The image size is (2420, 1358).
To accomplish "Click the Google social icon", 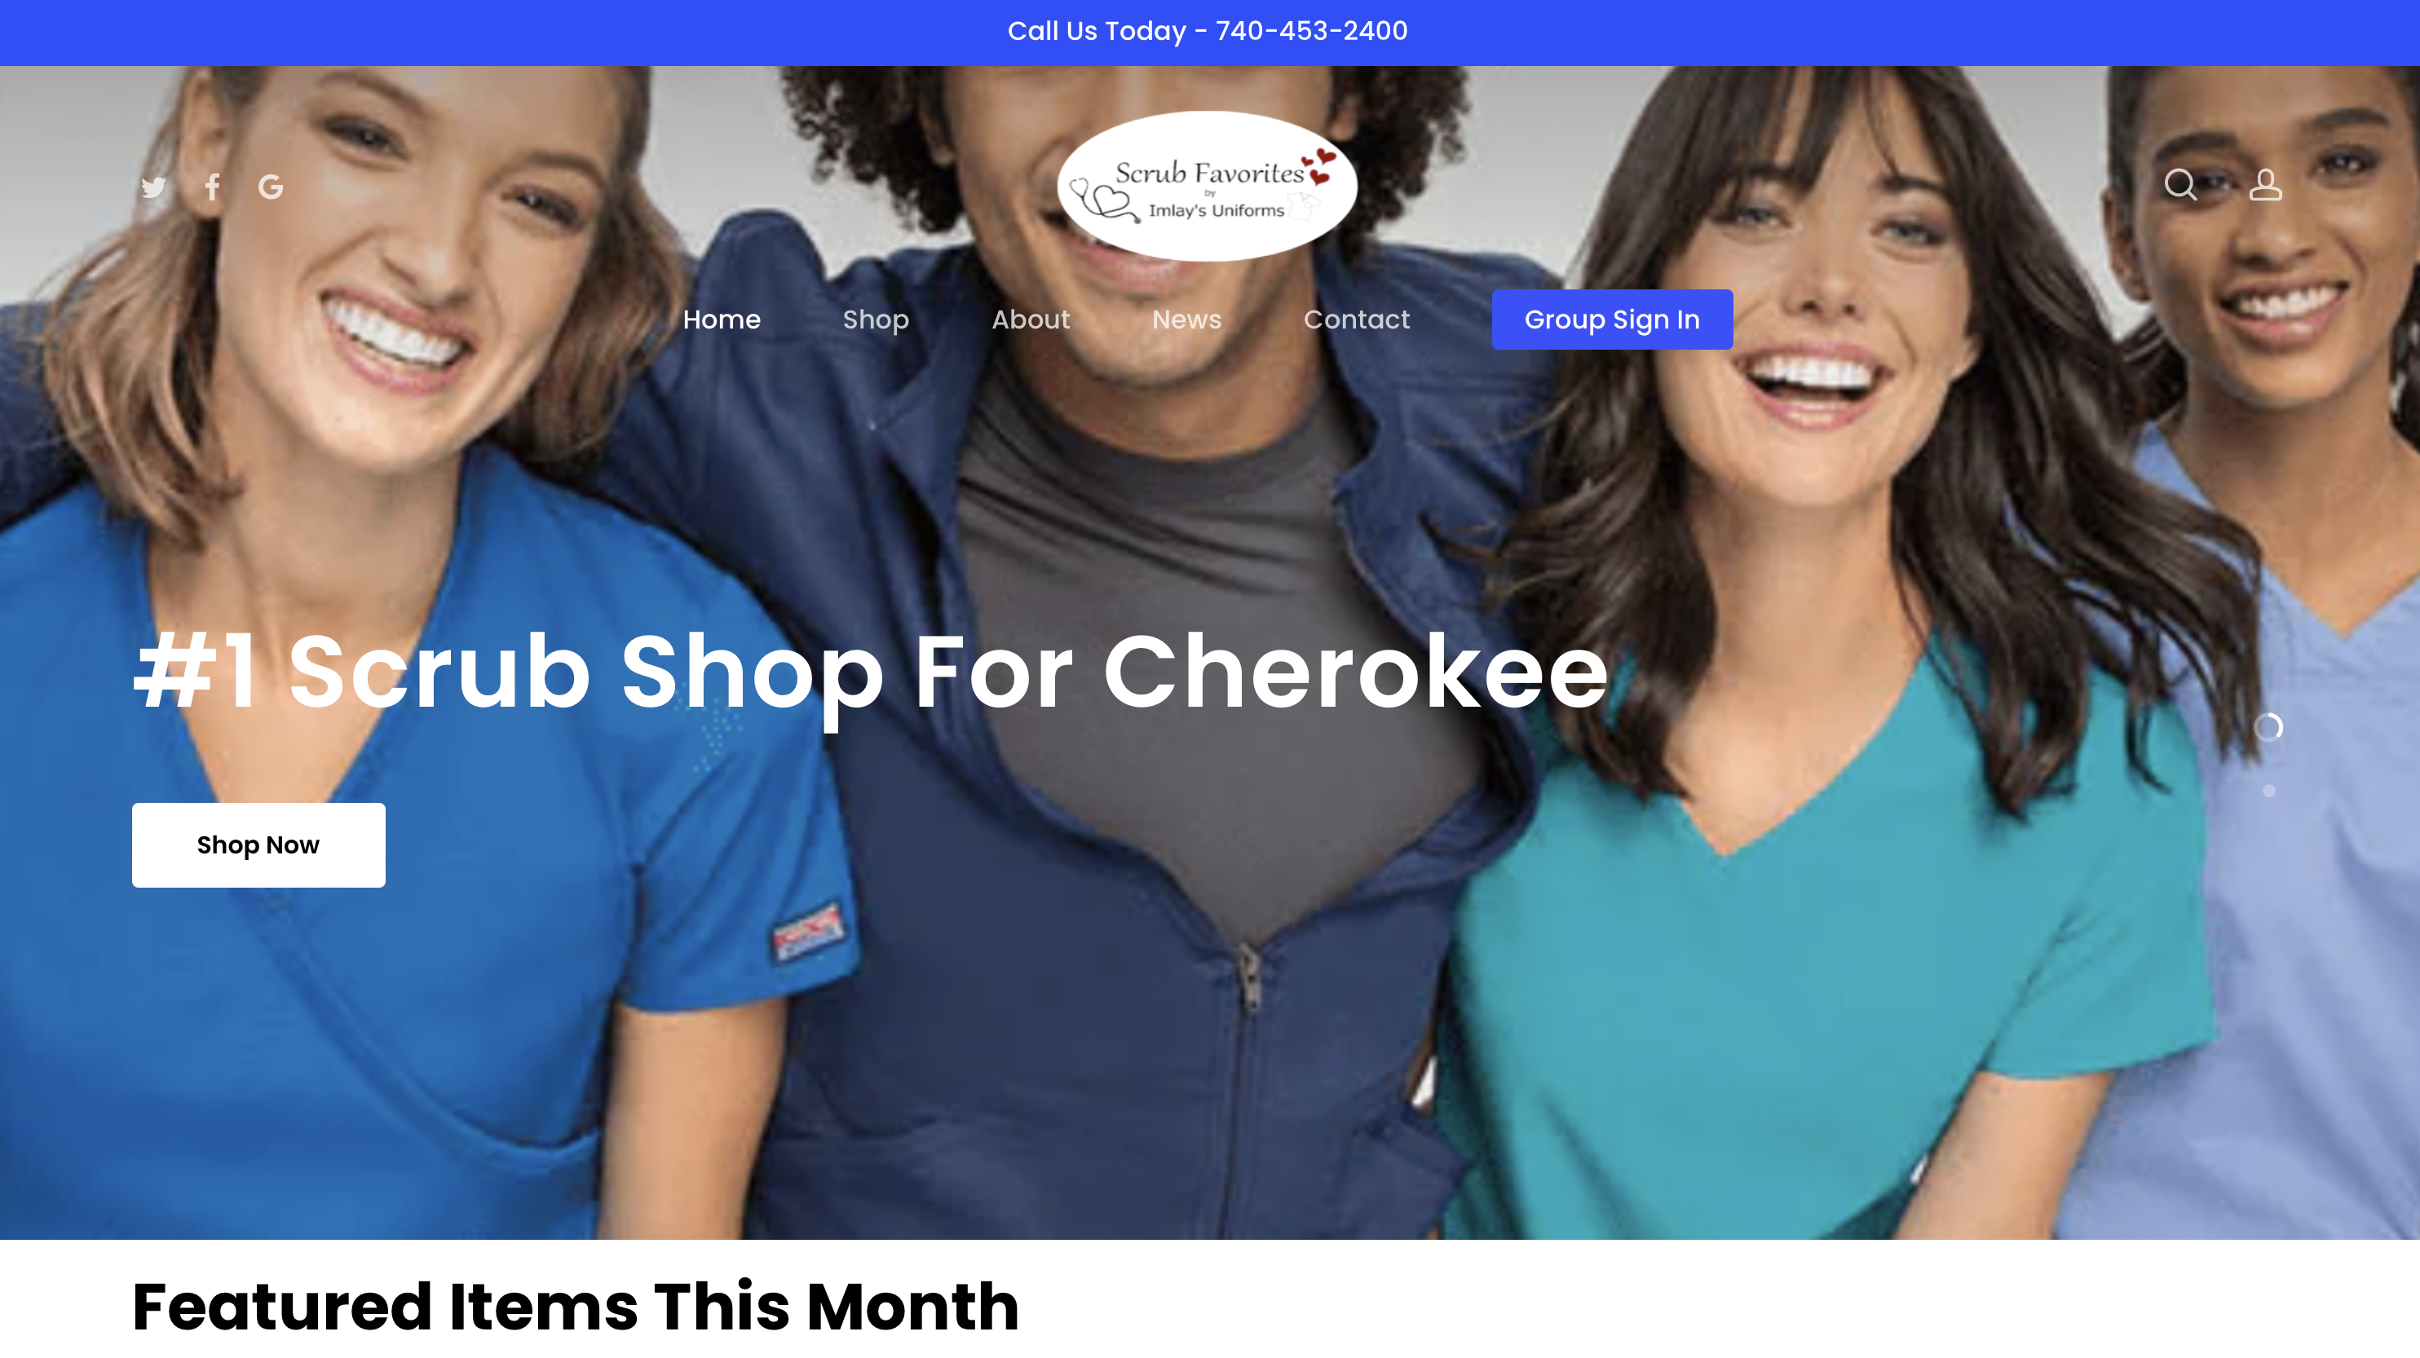I will tap(271, 187).
